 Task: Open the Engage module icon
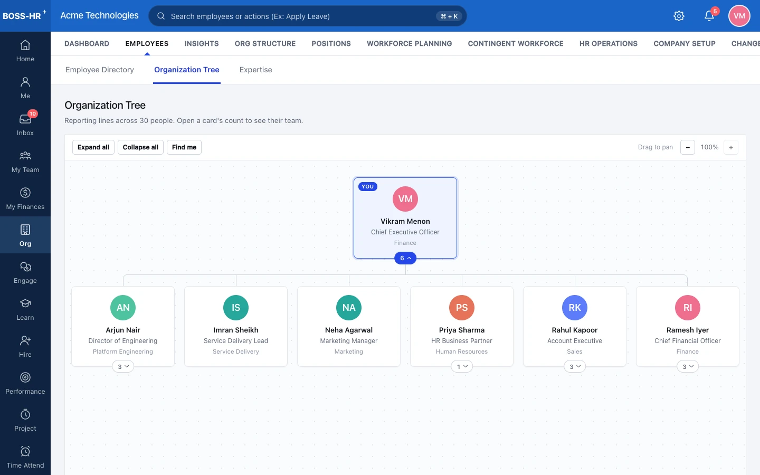(x=25, y=272)
